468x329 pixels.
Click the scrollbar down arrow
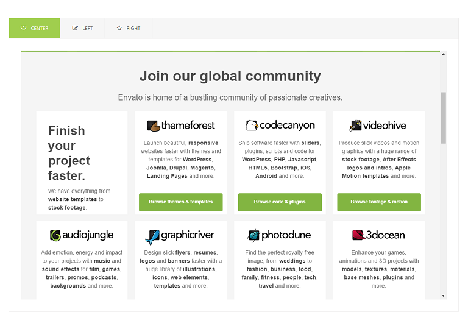pos(443,295)
